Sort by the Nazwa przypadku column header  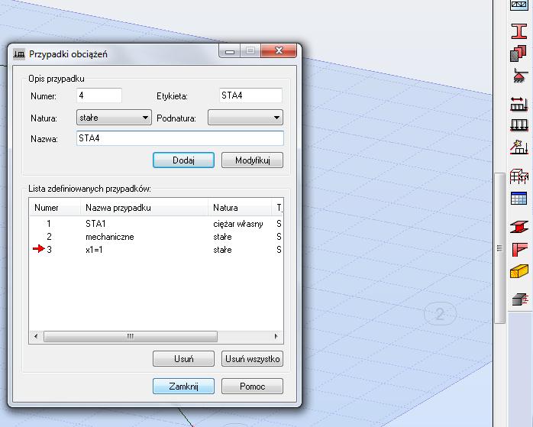coord(144,208)
